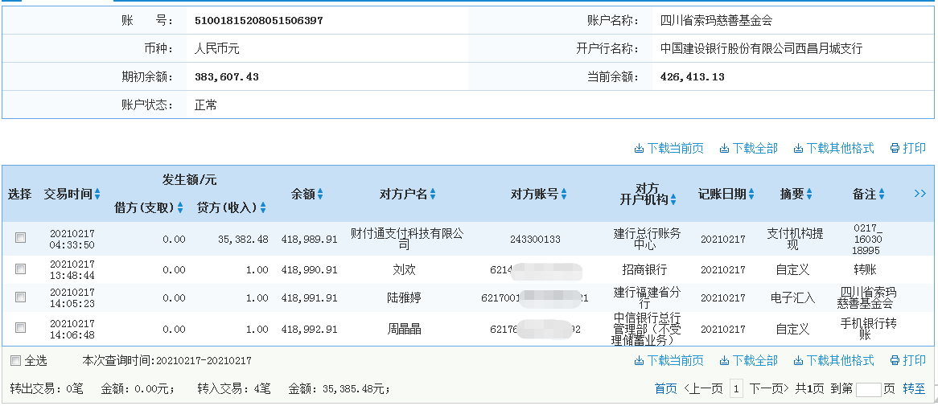This screenshot has width=938, height=406.
Task: Click counterparty account 243300133
Action: pos(536,239)
